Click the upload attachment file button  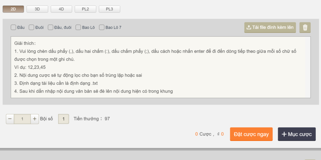[x=270, y=28]
